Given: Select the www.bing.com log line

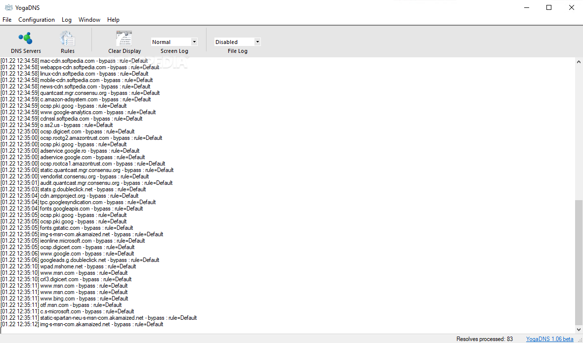Looking at the screenshot, I should [65, 299].
